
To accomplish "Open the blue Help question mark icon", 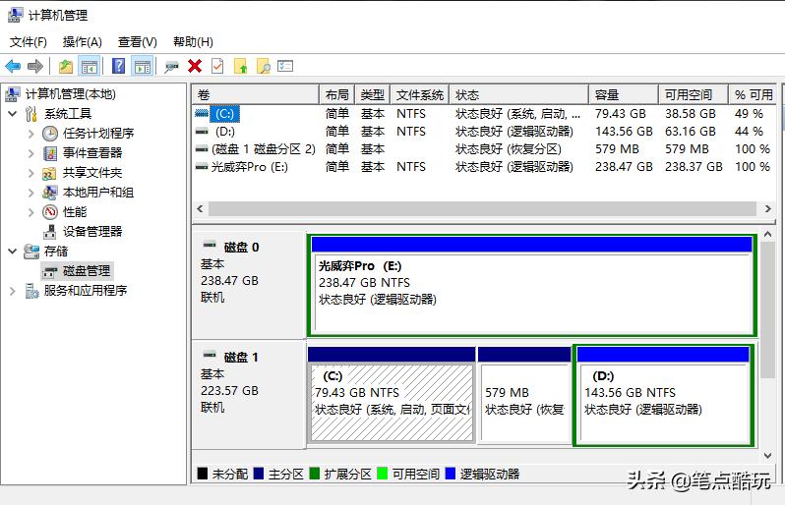I will coord(119,66).
